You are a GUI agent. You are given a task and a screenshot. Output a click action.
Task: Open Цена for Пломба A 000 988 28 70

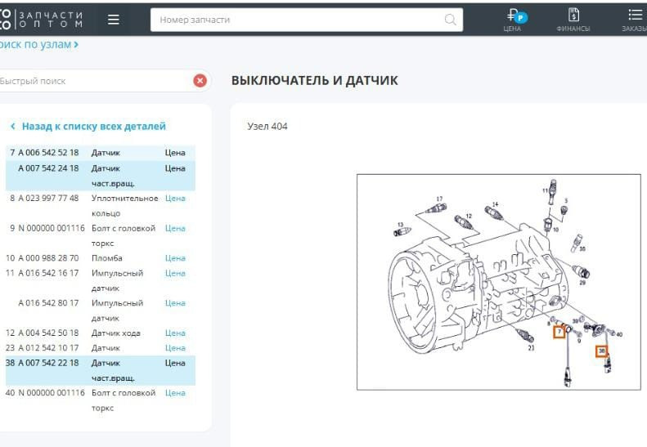(175, 258)
